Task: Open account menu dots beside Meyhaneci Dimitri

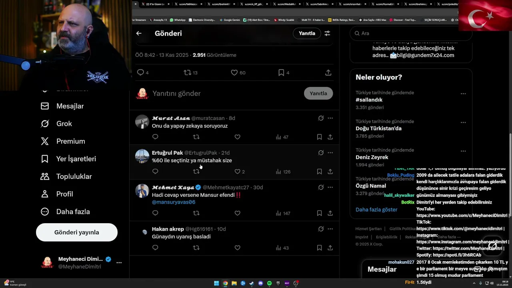Action: click(119, 262)
